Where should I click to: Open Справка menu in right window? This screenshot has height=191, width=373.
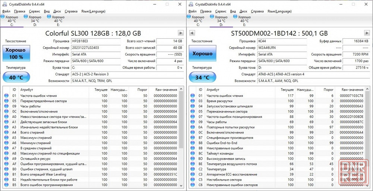point(257,11)
